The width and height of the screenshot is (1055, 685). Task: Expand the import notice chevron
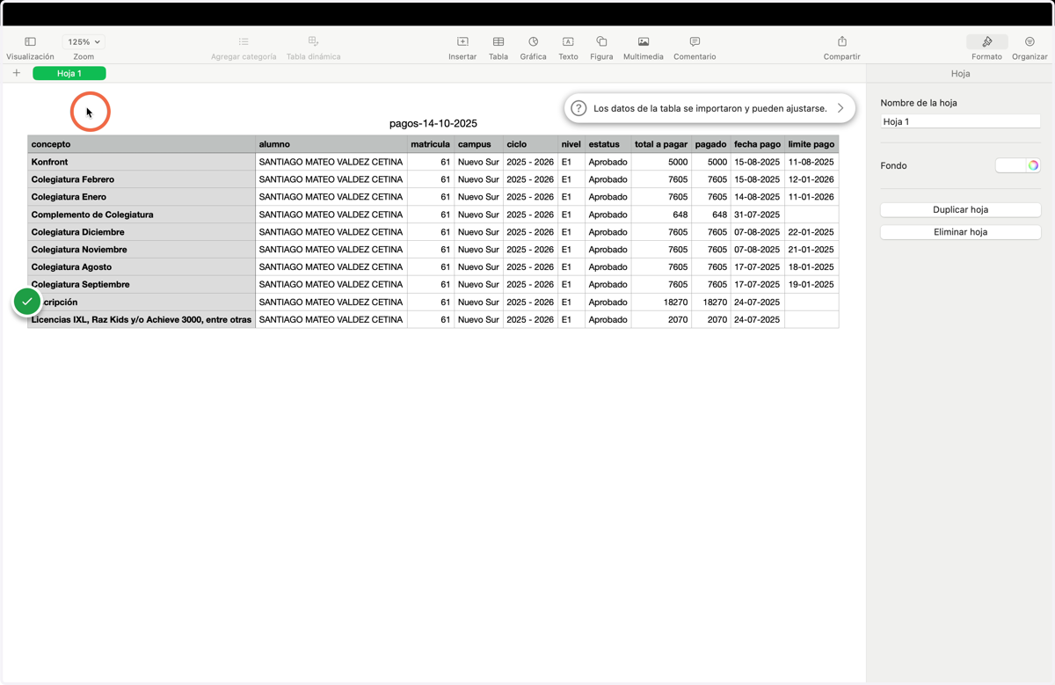point(840,108)
